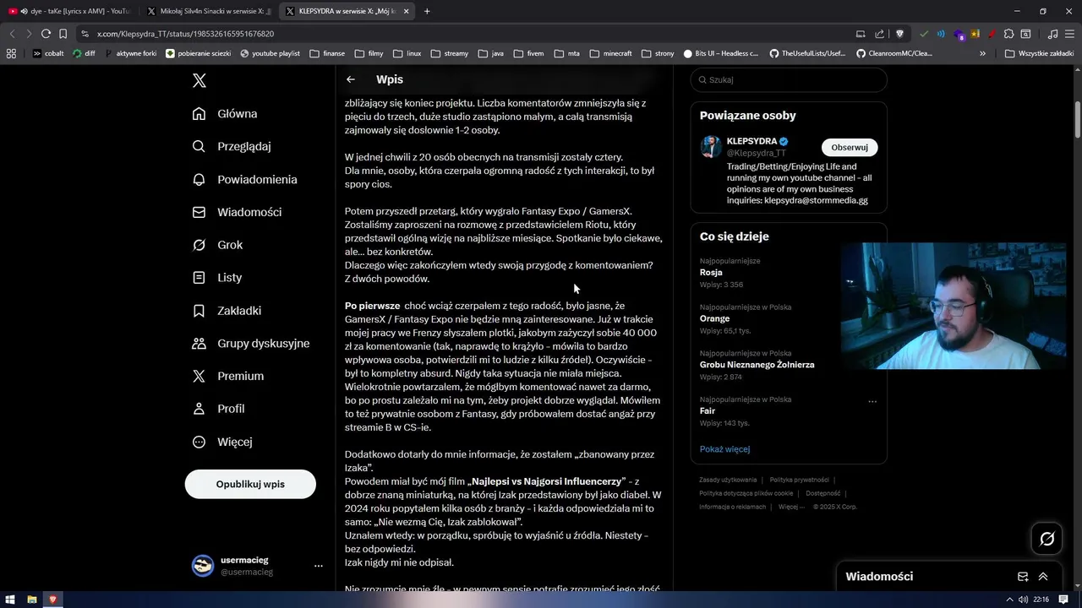The image size is (1082, 608).
Task: Go to Główna home page
Action: click(x=225, y=114)
